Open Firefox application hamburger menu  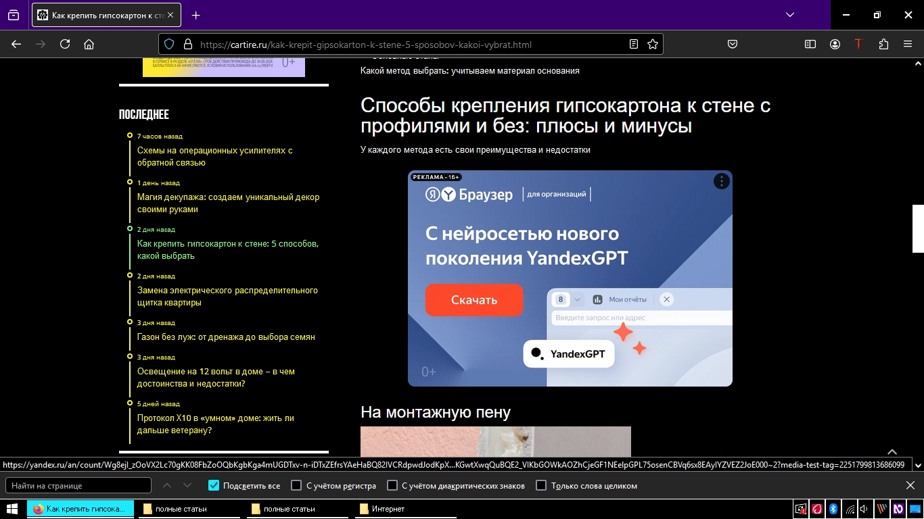[908, 44]
